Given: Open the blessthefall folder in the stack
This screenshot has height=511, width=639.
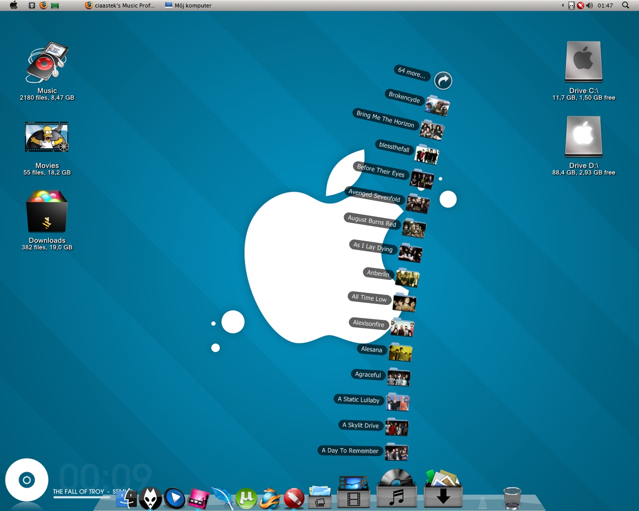Looking at the screenshot, I should 427,155.
